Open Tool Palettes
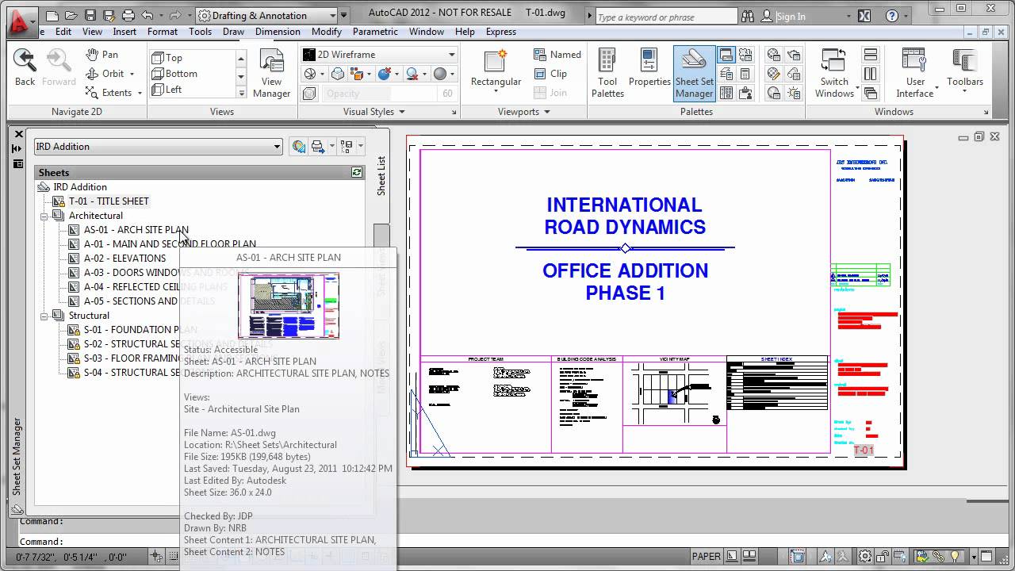 [x=607, y=73]
